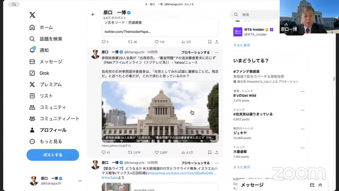Screen dimensions: 339x191
Task: Repost the post with 1,074 reposts
Action: pos(134,152)
